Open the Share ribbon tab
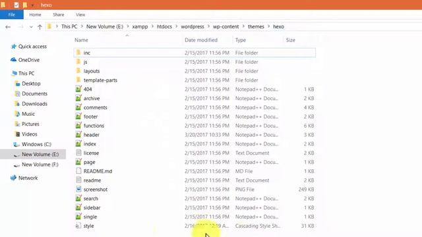This screenshot has width=422, height=237. tap(59, 14)
